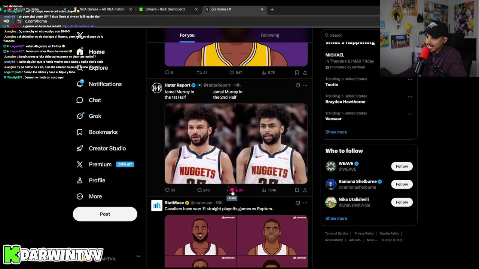Repost the Hater Report post showing 246
479x269 pixels.
coord(203,190)
